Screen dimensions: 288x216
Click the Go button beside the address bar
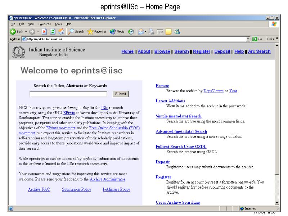[257, 39]
